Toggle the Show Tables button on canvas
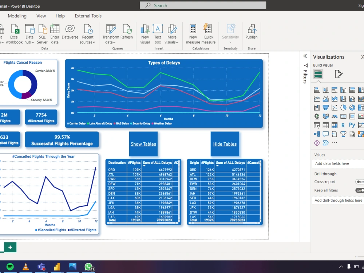The image size is (364, 273). [143, 144]
